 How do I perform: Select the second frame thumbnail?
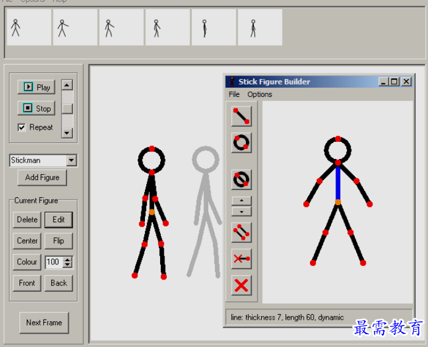coord(75,27)
